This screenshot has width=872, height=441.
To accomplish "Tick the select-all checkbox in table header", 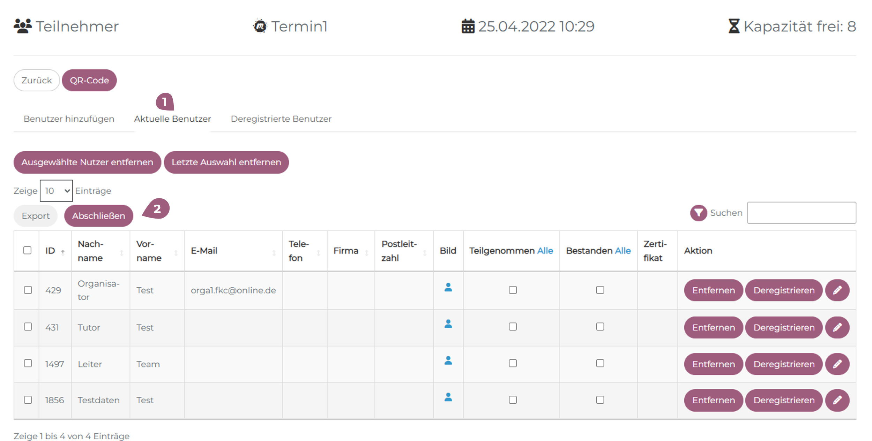I will click(x=27, y=250).
